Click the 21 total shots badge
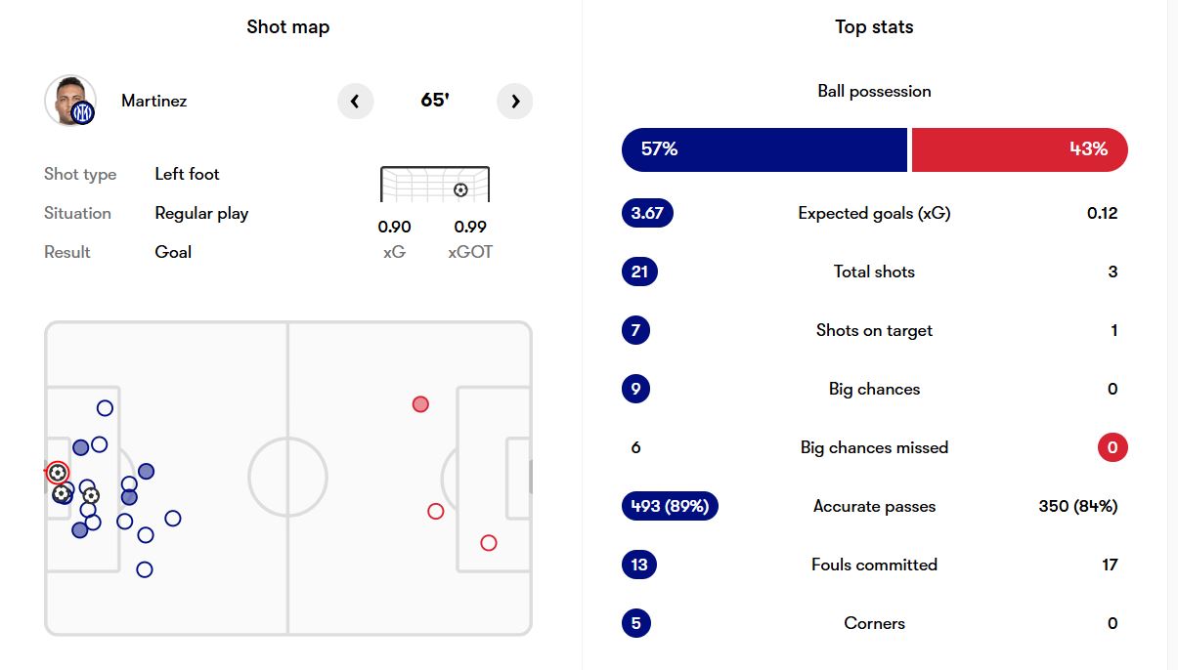 [639, 272]
